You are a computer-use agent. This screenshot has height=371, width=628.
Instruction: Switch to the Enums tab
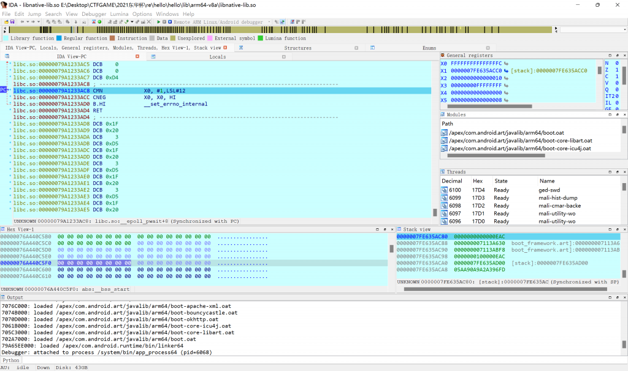tap(429, 48)
